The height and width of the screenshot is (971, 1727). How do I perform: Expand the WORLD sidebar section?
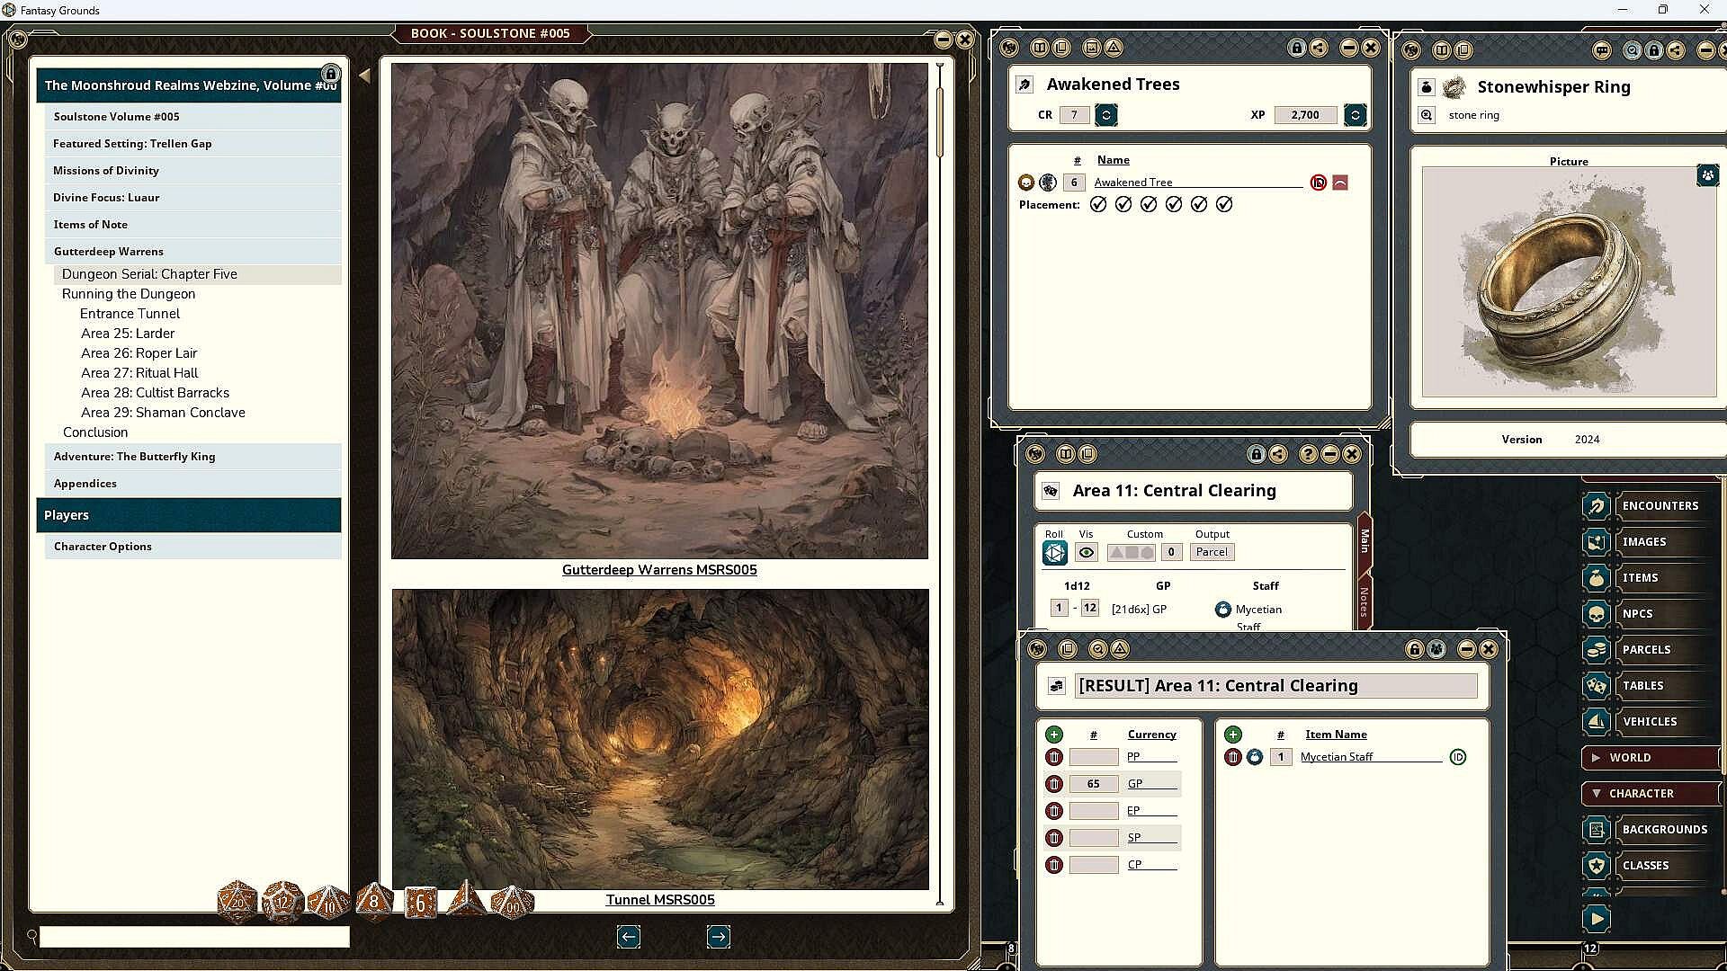pyautogui.click(x=1650, y=757)
